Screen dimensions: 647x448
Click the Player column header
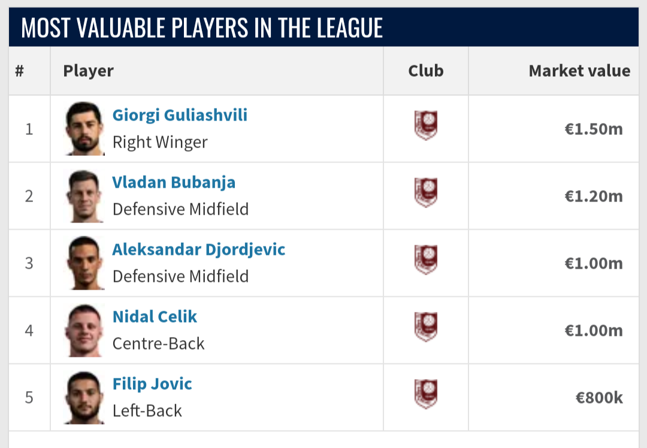[x=88, y=71]
